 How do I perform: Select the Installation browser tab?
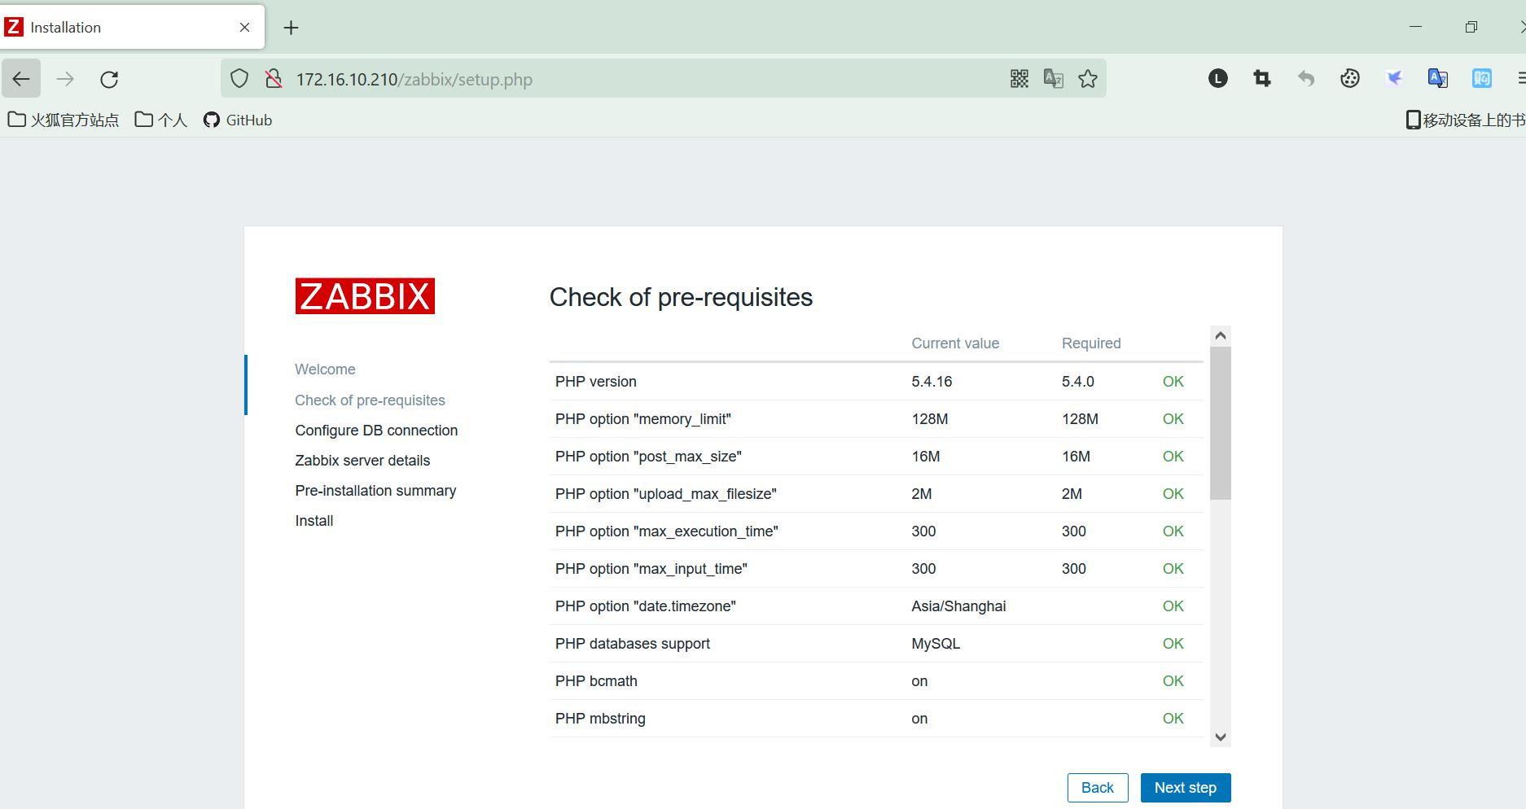coord(132,27)
